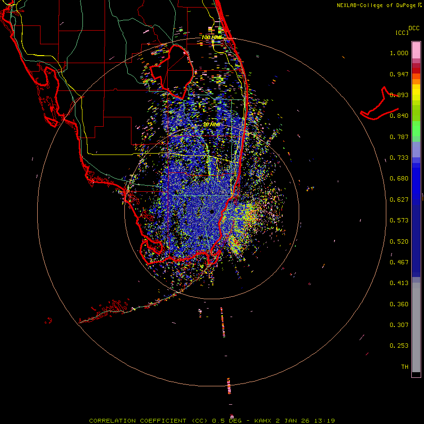Click the NEXLAB-College of DuPage header text
Screen dimensions: 424x424
tap(376, 5)
